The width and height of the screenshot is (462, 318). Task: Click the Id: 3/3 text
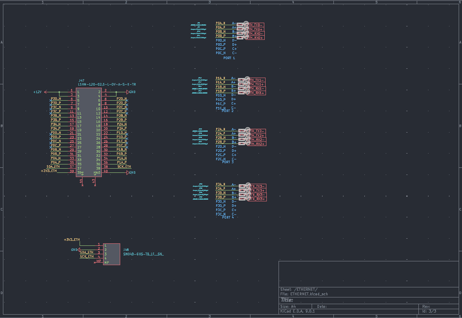click(429, 311)
